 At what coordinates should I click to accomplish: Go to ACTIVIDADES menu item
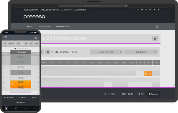[x=44, y=26]
